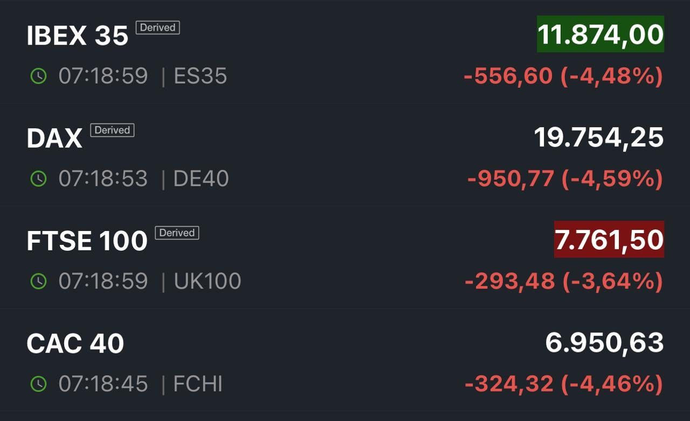Click the red-highlighted price 7.761,50
Image resolution: width=690 pixels, height=421 pixels.
point(609,240)
